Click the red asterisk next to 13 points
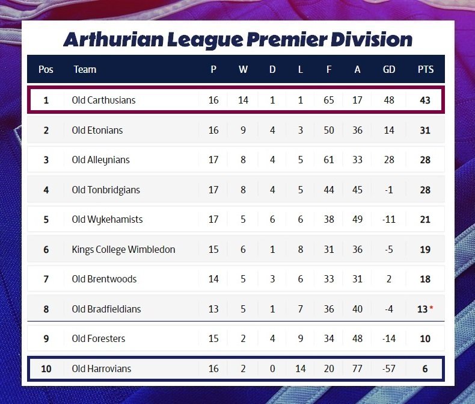The height and width of the screenshot is (404, 475). coord(431,308)
